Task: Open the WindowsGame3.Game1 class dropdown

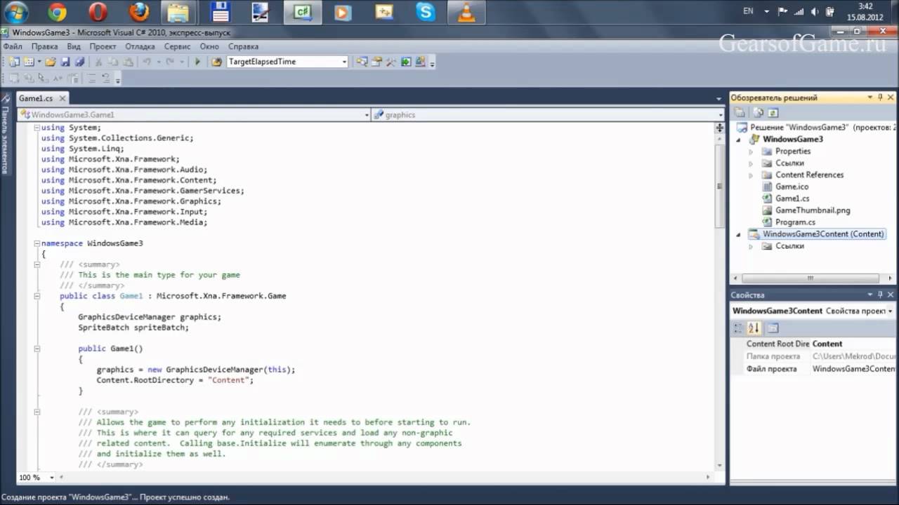Action: click(x=195, y=114)
